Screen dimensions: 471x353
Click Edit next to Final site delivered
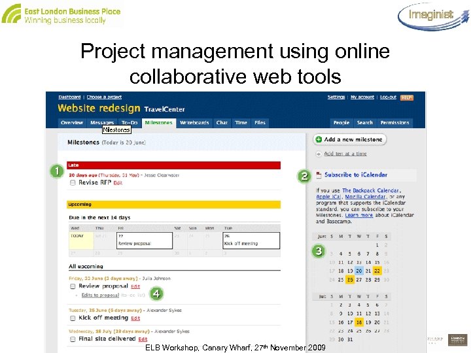point(143,339)
